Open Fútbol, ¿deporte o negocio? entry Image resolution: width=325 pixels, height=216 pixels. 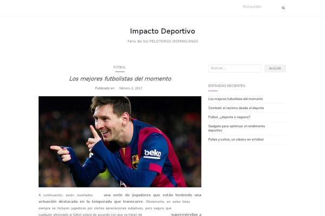pos(229,117)
